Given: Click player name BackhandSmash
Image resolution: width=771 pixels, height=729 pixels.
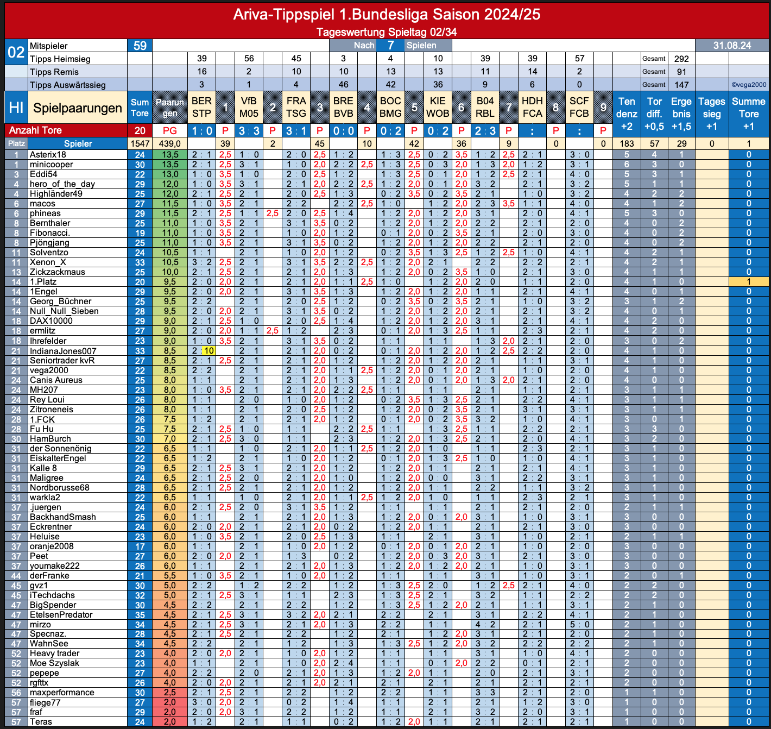Looking at the screenshot, I should 62,517.
